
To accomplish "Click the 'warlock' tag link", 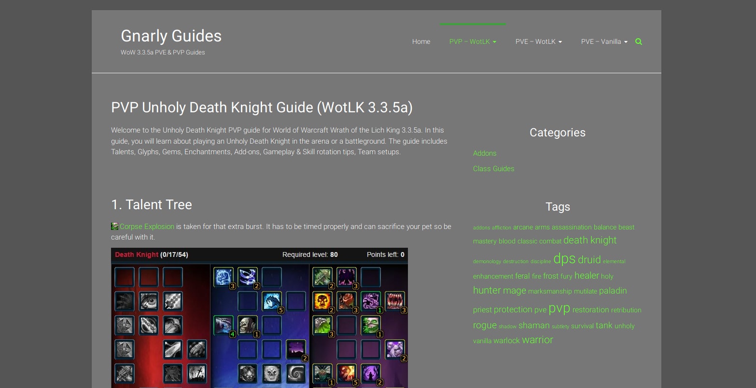I will 506,340.
